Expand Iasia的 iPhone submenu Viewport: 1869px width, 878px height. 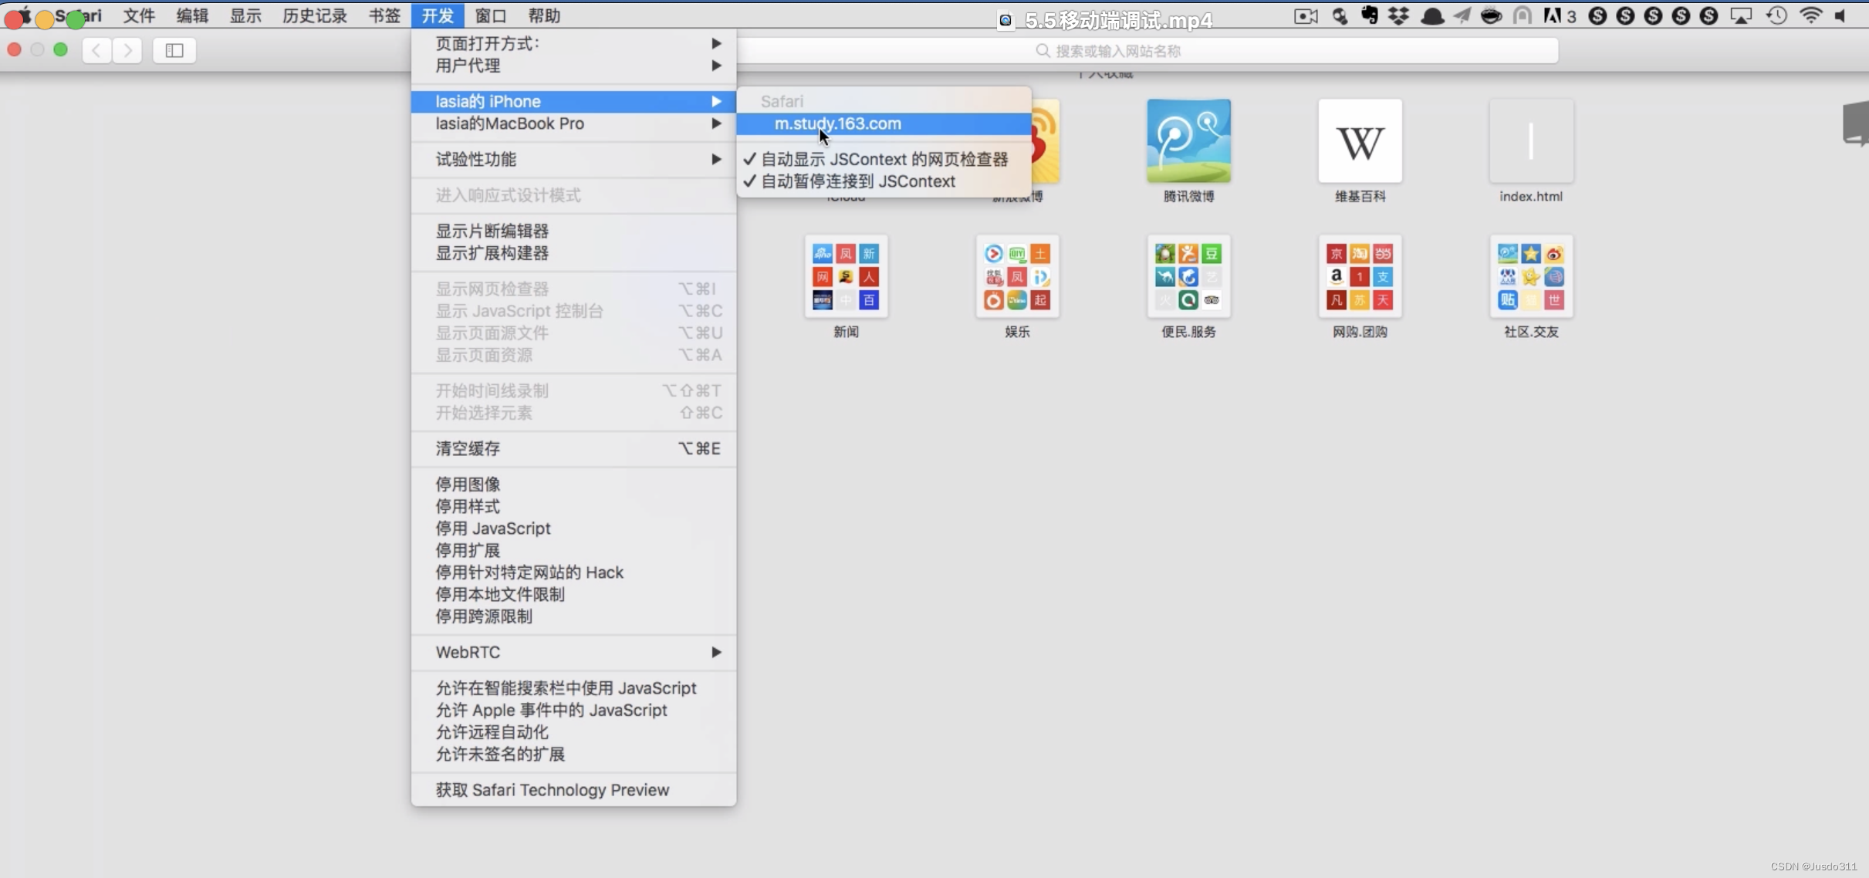pyautogui.click(x=573, y=101)
